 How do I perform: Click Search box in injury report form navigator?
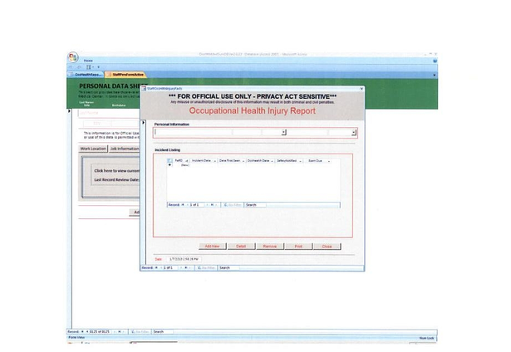coord(228,267)
